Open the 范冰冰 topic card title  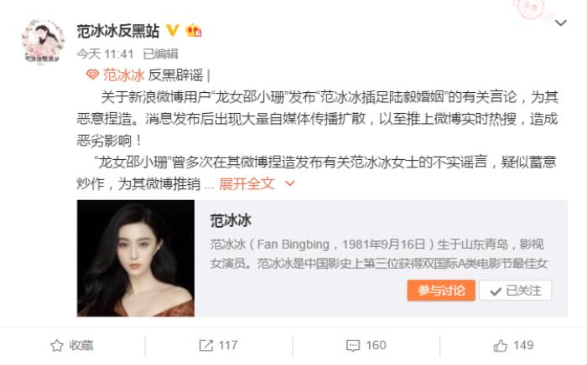tap(231, 221)
